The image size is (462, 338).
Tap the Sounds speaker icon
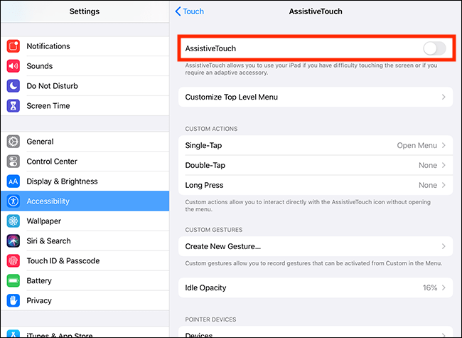point(14,66)
